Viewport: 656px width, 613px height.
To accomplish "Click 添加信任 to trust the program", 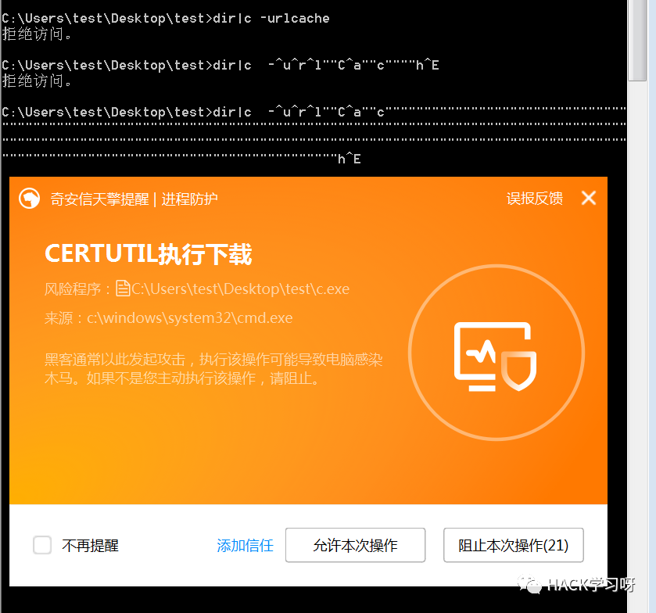I will pyautogui.click(x=245, y=545).
